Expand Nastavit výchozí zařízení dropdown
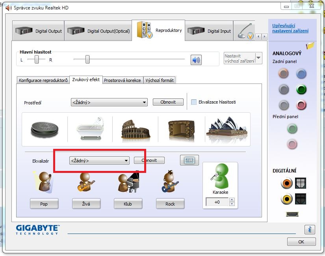Viewport: 325px width, 256px height. pyautogui.click(x=258, y=58)
